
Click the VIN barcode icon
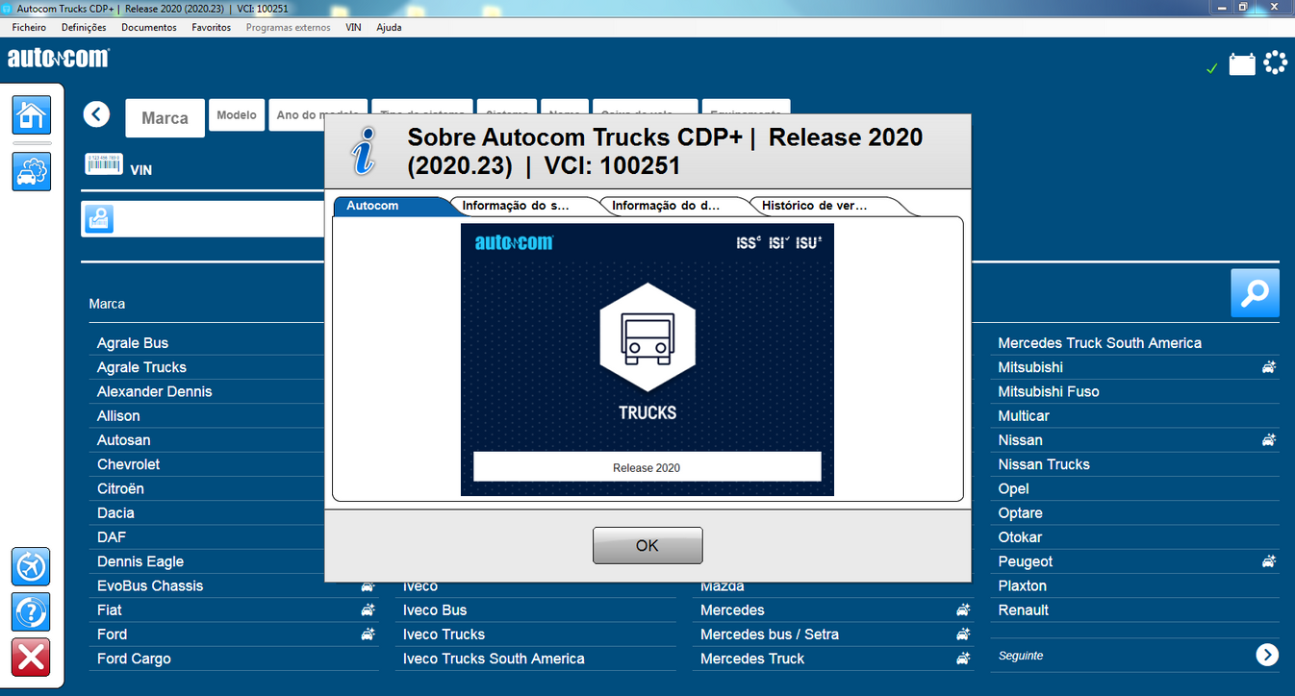pyautogui.click(x=101, y=163)
